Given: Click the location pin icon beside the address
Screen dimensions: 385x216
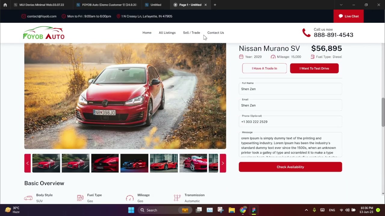Looking at the screenshot, I should 119,16.
